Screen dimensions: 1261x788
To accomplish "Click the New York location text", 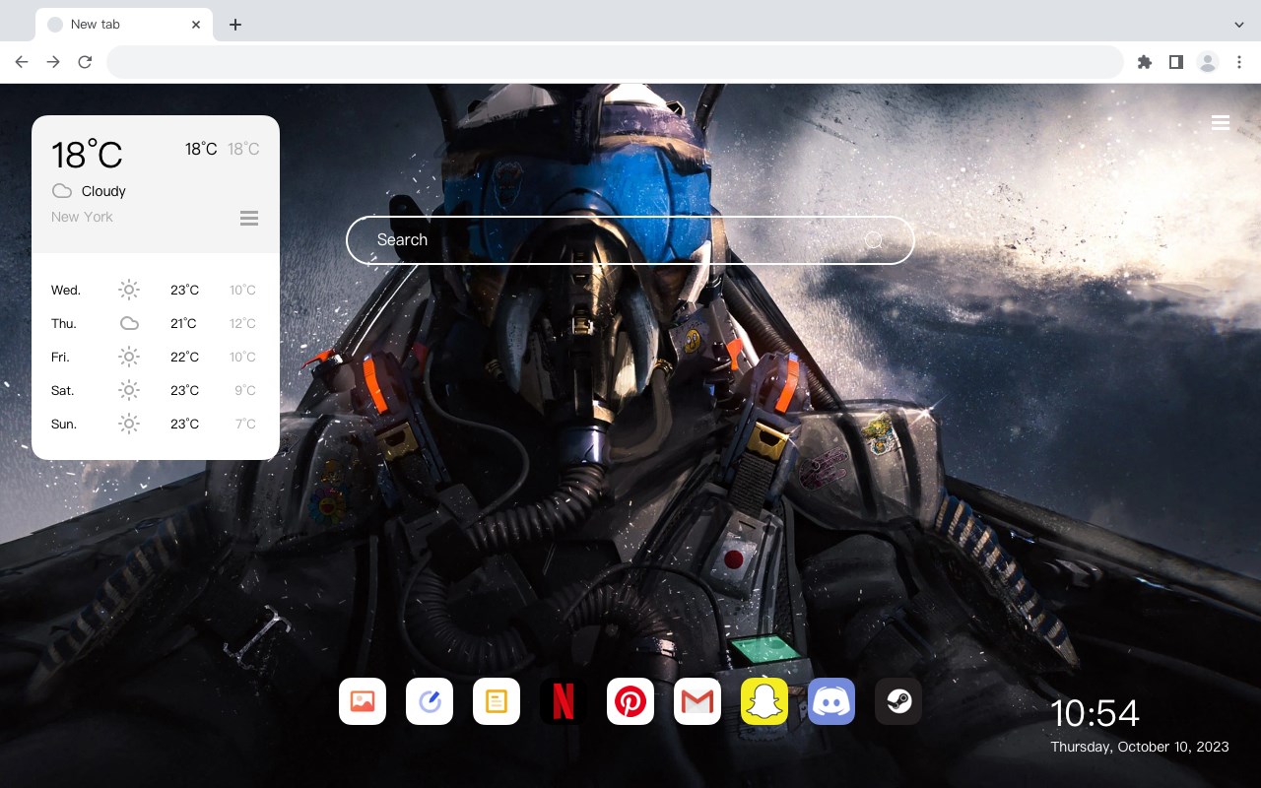I will (x=82, y=217).
